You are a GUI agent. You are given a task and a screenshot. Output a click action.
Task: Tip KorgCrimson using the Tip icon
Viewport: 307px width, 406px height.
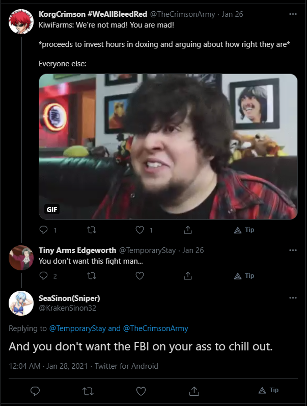244,230
